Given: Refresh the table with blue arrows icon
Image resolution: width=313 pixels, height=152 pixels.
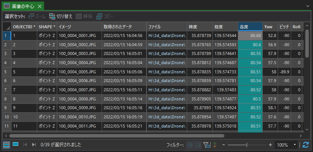Looking at the screenshot, I should (x=306, y=145).
